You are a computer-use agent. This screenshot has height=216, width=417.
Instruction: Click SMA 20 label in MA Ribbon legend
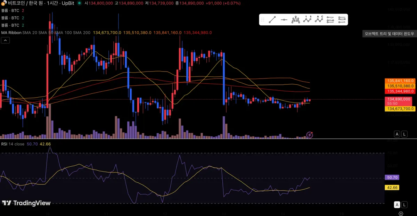click(x=30, y=33)
